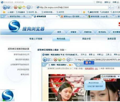Open the dropdown arrow beside forward button
This screenshot has width=120, height=102.
(12, 7)
